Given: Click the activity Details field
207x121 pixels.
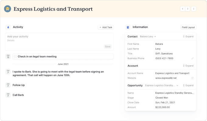Looking at the screenshot, I should [11, 40].
